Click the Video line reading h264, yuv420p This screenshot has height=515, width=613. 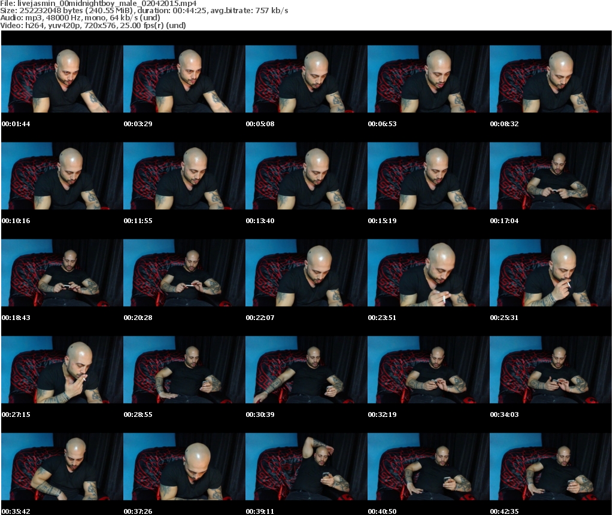(93, 25)
